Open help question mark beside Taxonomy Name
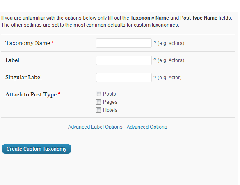Screen dimensions: 240x185 pos(155,43)
